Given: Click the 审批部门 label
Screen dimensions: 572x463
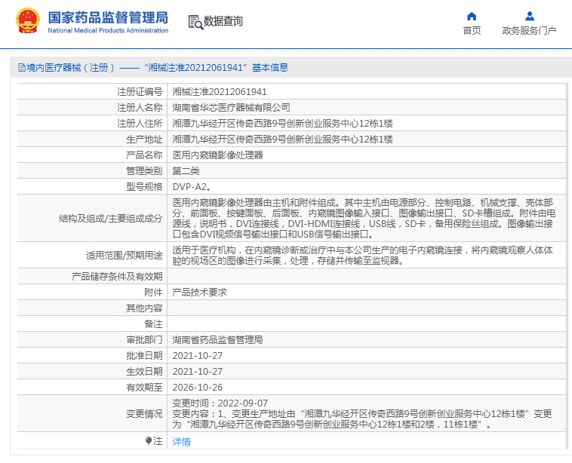Looking at the screenshot, I should pos(144,340).
